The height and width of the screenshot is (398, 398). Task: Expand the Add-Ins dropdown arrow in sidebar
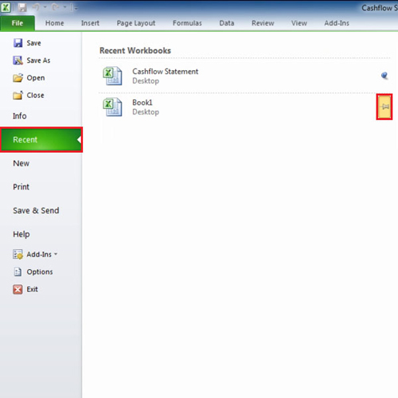[x=56, y=254]
